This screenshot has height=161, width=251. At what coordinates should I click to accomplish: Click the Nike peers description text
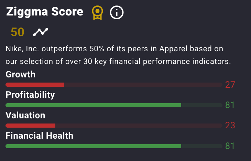(118, 55)
